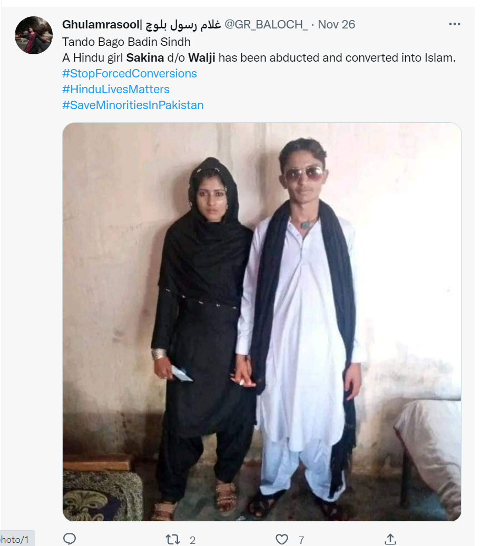Open the #StopForcedConversions hashtag
This screenshot has width=490, height=546.
[x=130, y=73]
